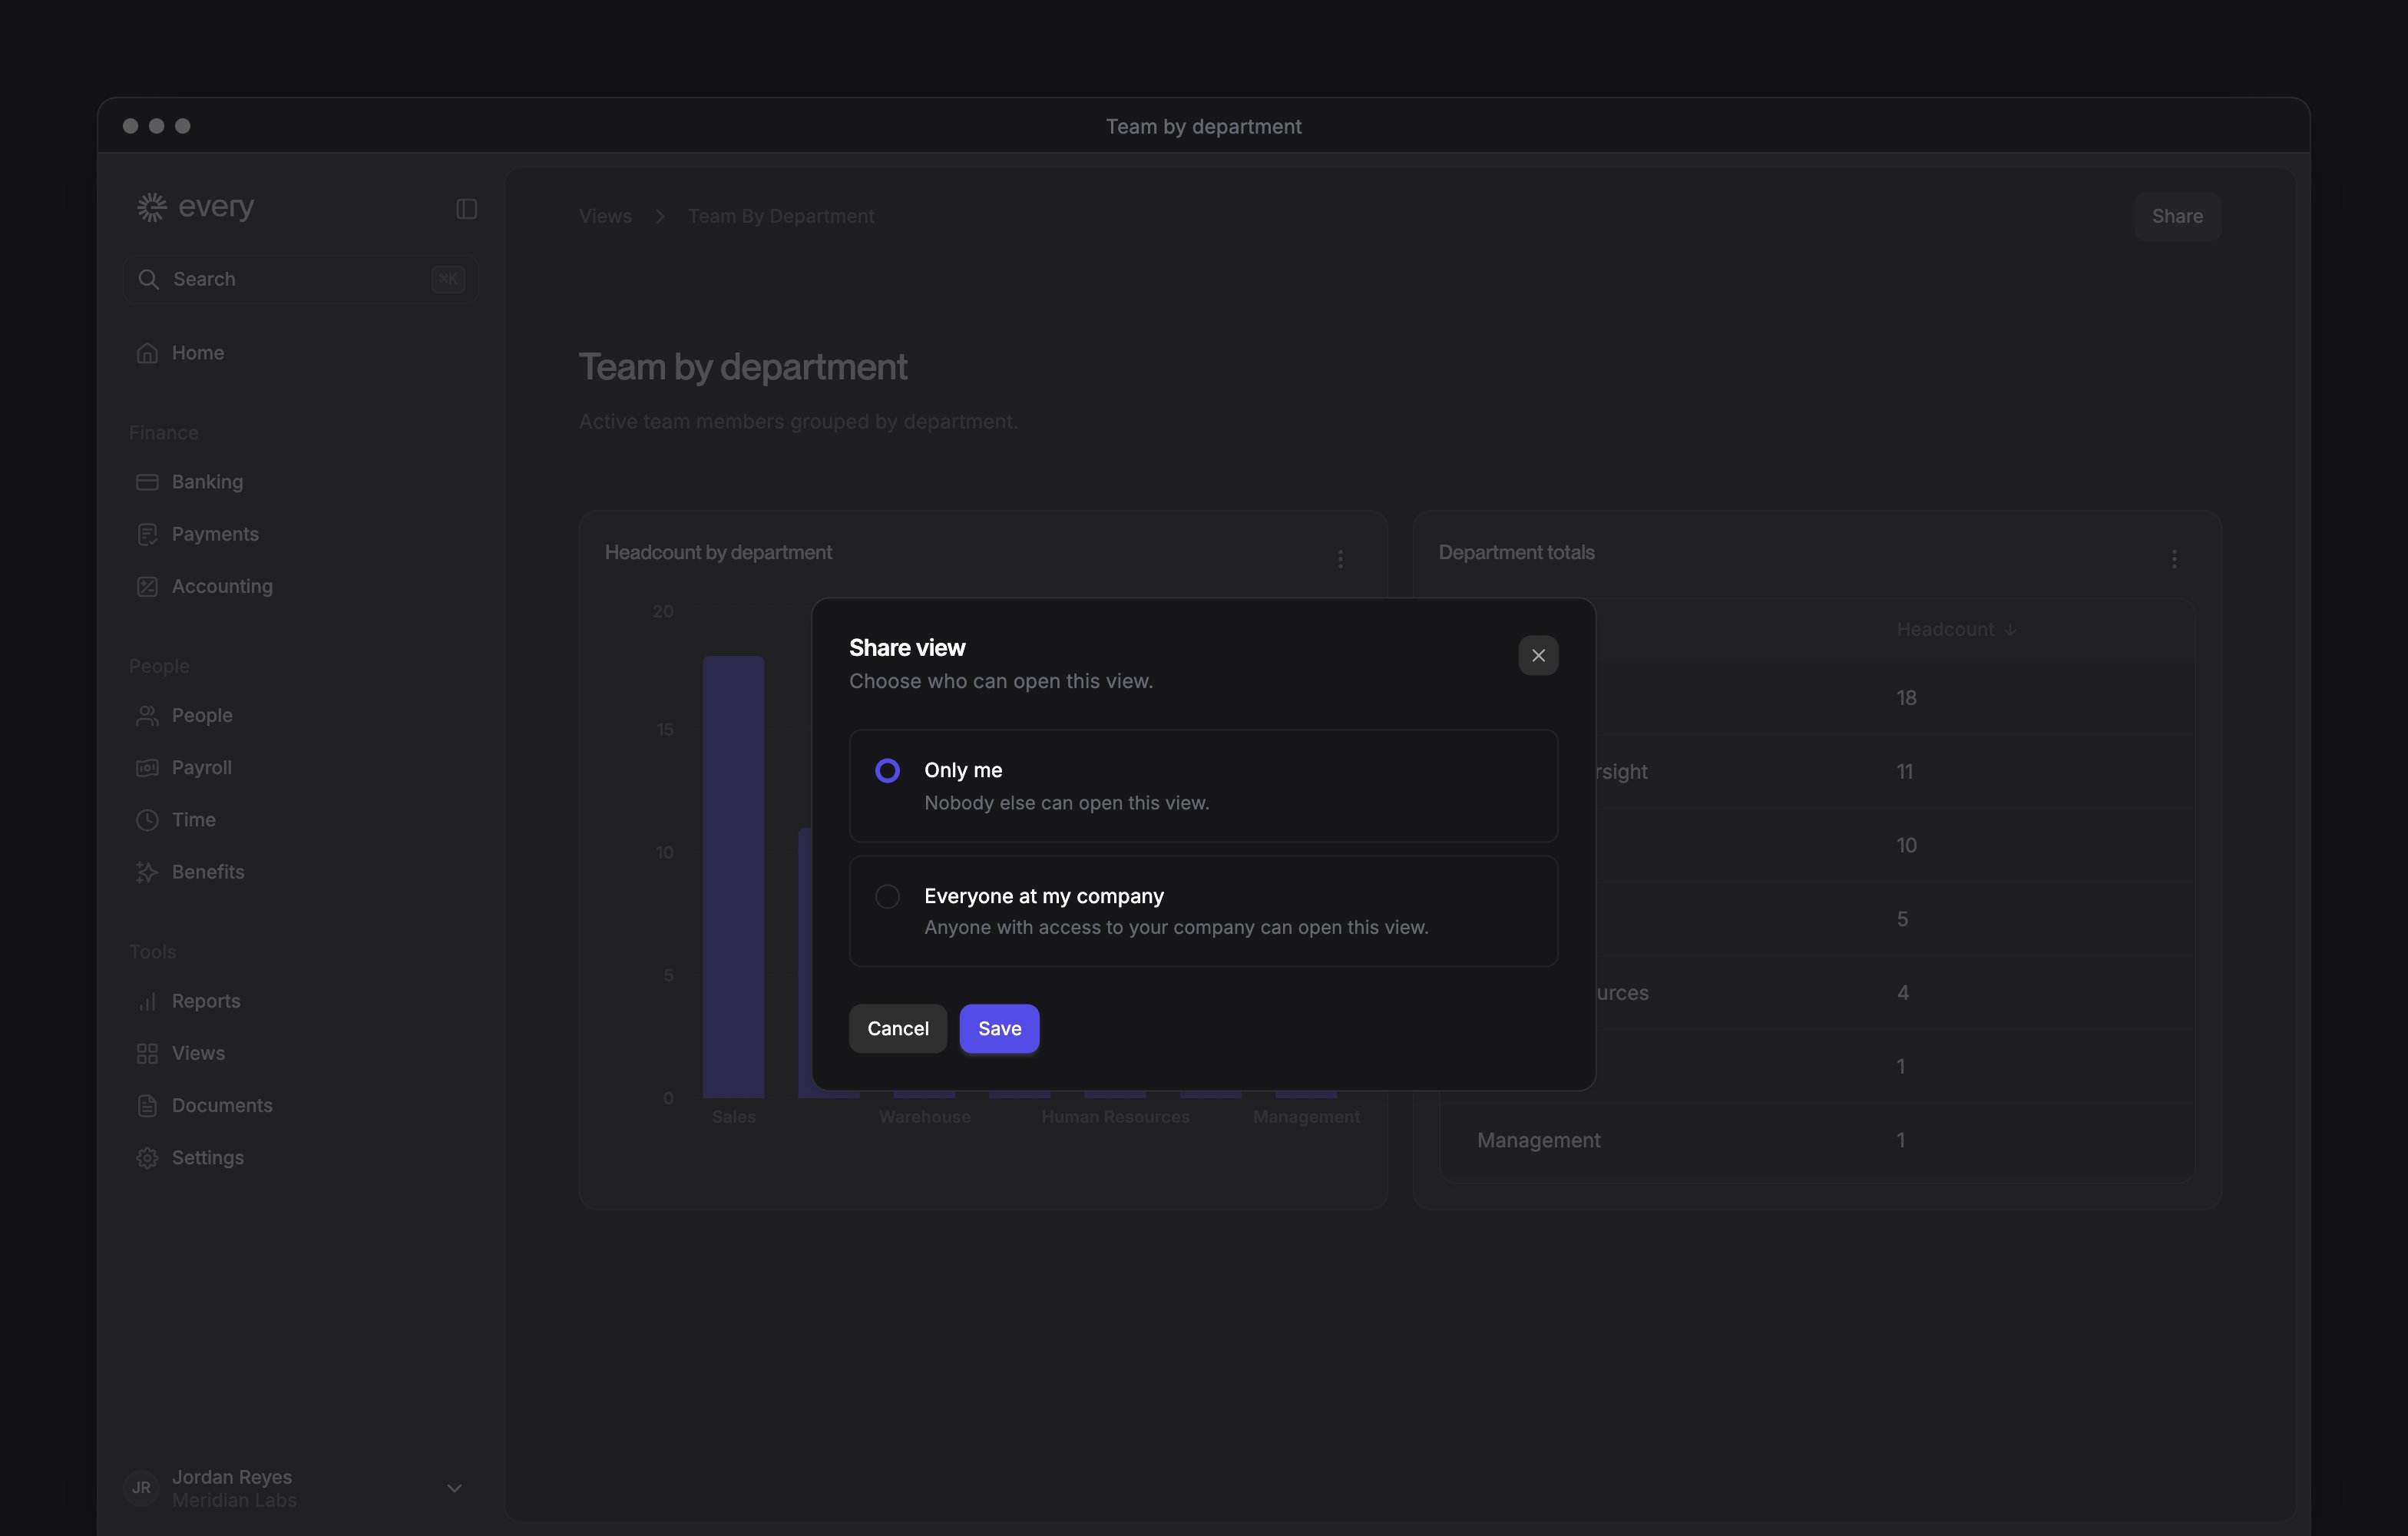Click the every logo icon
Screen dimensions: 2408x1536
[x=151, y=207]
